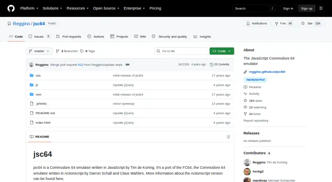Expand the Resources menu

(78, 8)
